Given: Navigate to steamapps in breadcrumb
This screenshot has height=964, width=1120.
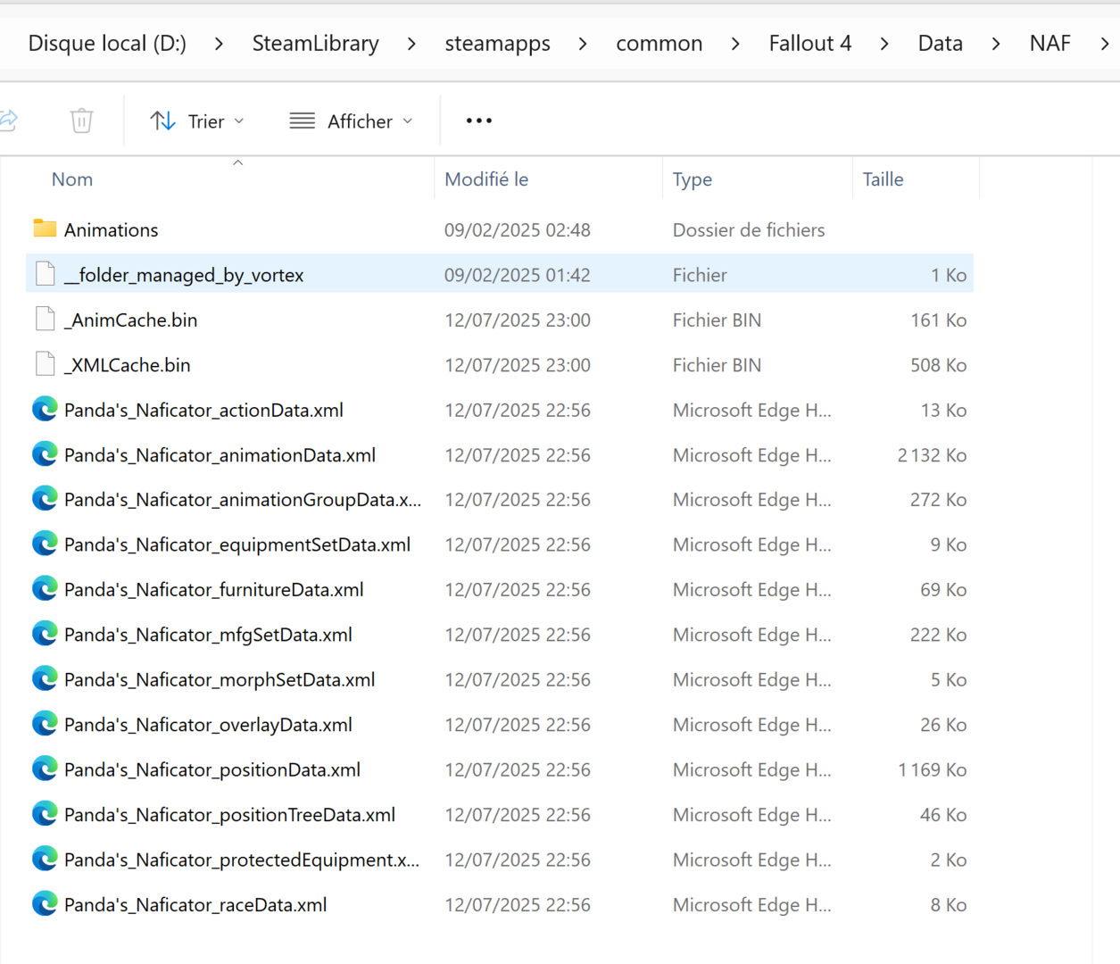Looking at the screenshot, I should [x=497, y=43].
